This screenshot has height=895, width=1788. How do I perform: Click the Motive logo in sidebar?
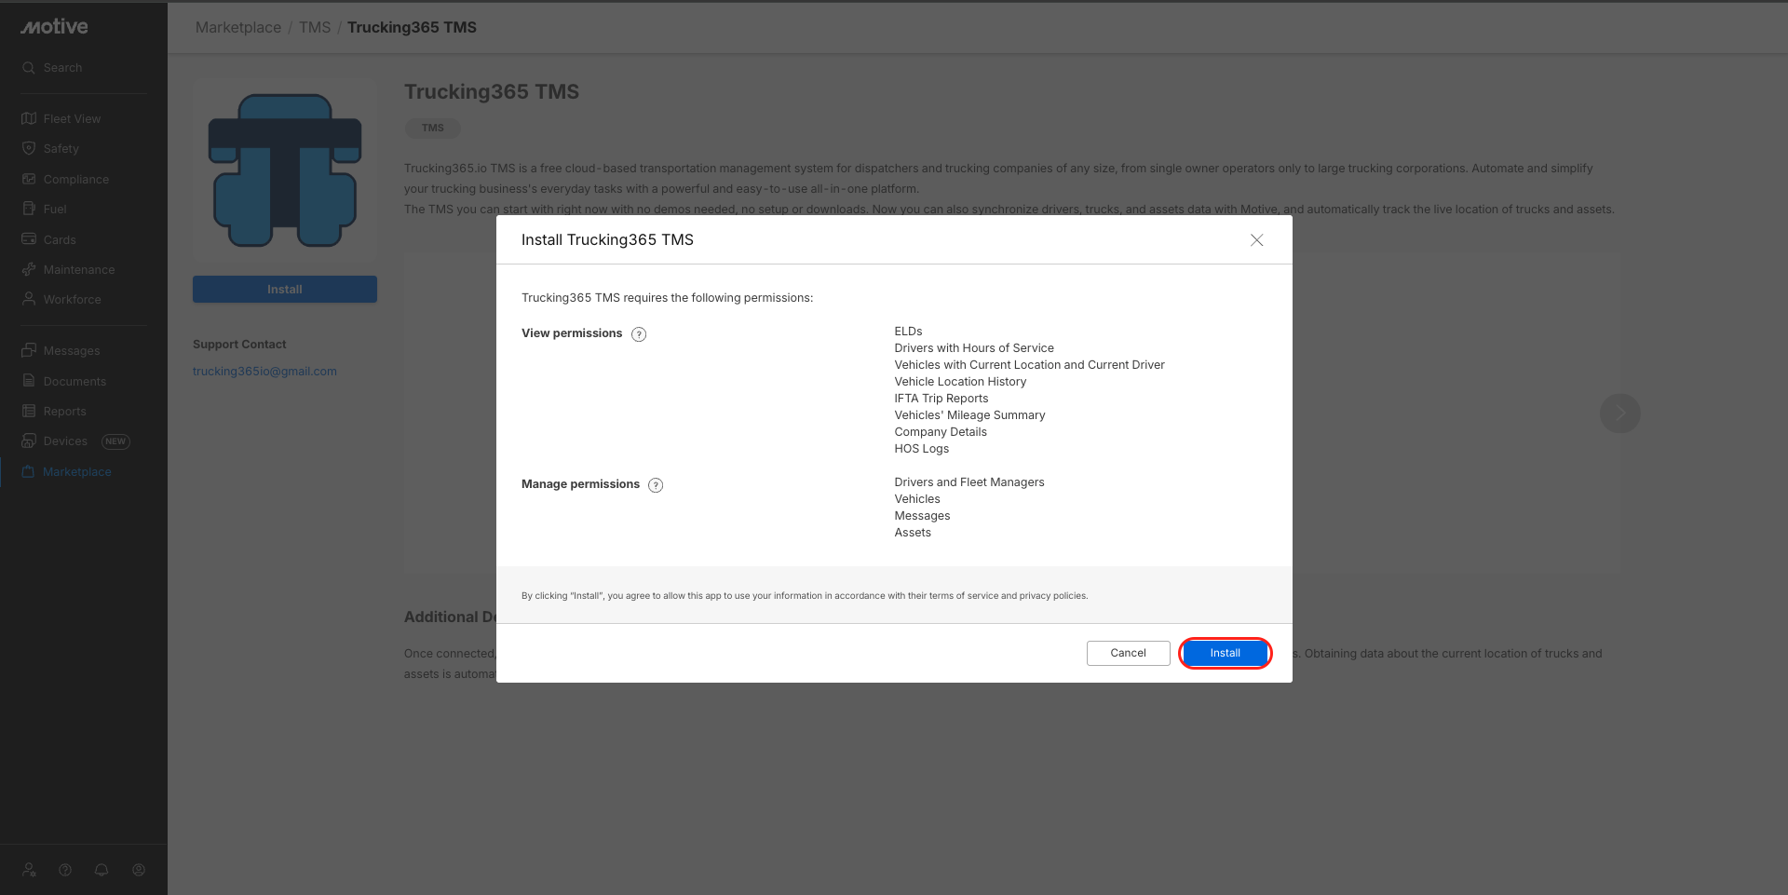tap(54, 27)
